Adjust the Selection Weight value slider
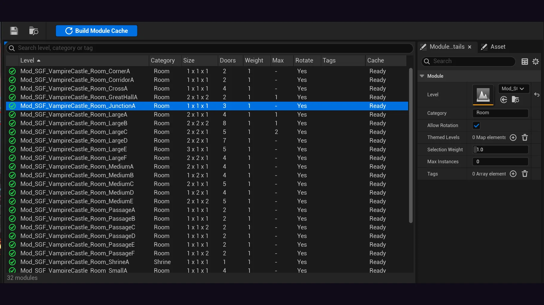544x305 pixels. tap(500, 150)
